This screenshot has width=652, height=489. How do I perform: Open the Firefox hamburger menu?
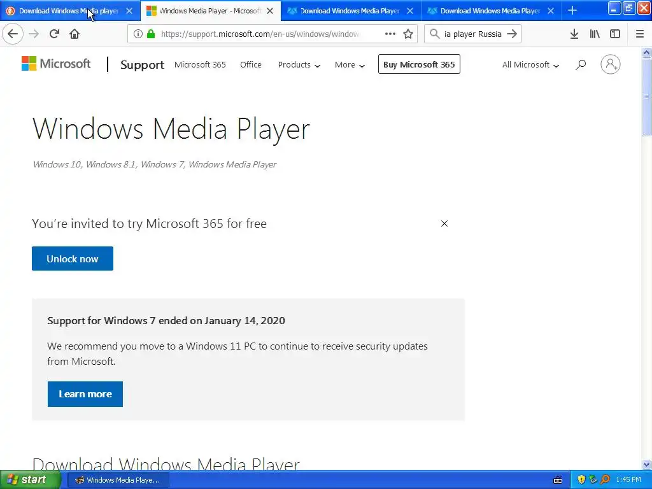coord(640,34)
